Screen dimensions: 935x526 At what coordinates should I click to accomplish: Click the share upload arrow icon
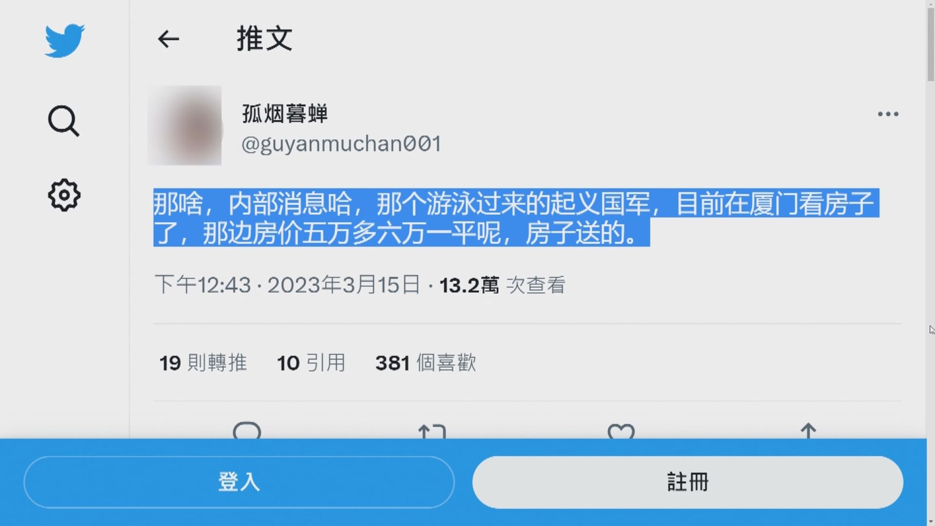tap(808, 431)
